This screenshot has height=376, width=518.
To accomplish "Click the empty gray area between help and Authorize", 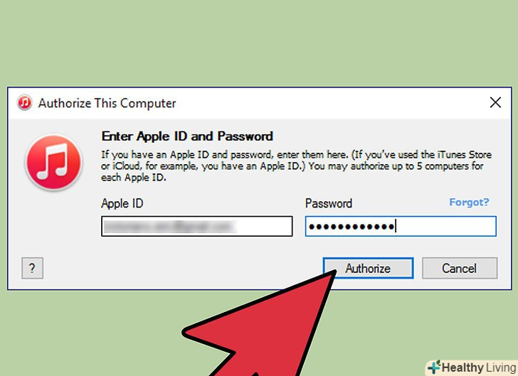I will (x=181, y=268).
